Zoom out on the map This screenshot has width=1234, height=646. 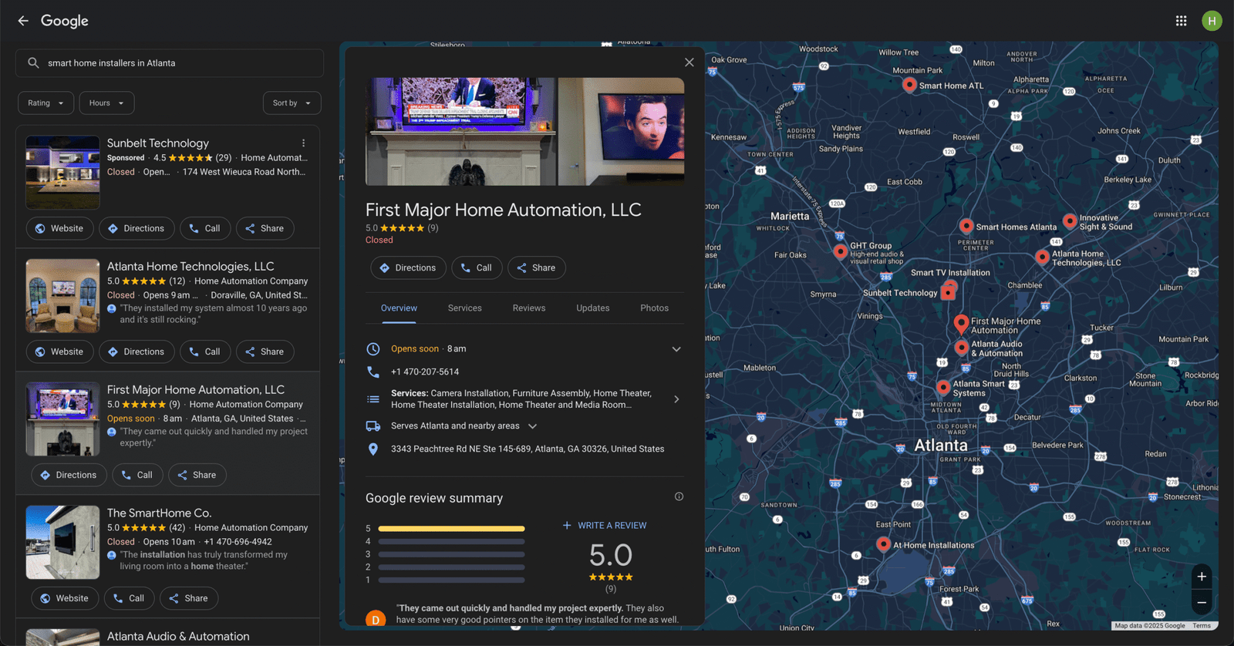[1202, 602]
